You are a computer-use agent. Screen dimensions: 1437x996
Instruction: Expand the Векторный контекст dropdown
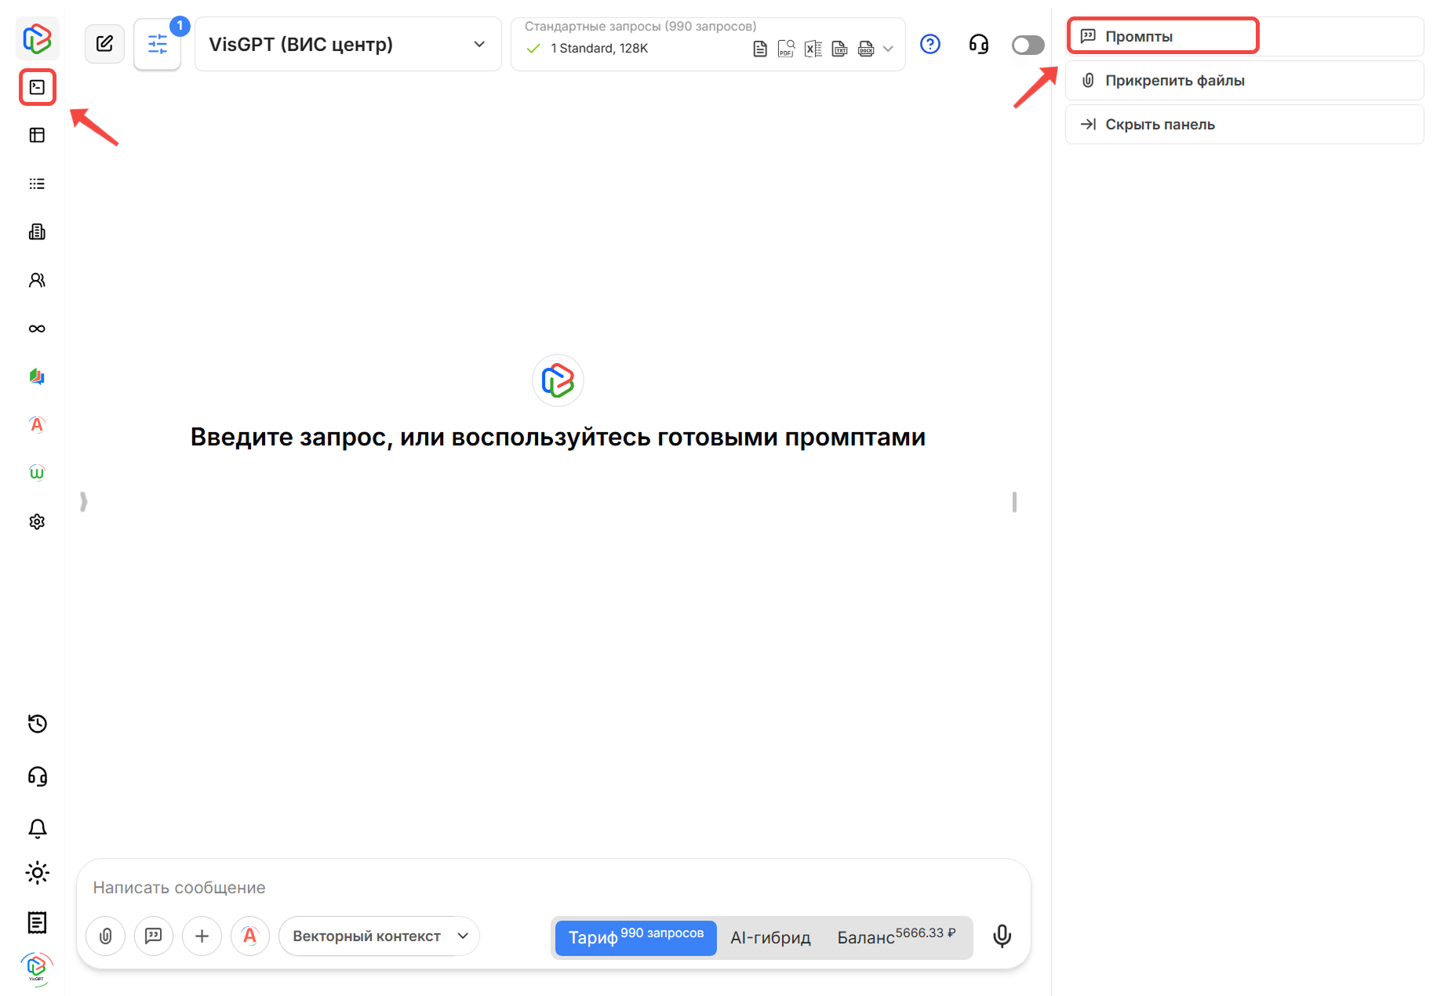coord(379,936)
